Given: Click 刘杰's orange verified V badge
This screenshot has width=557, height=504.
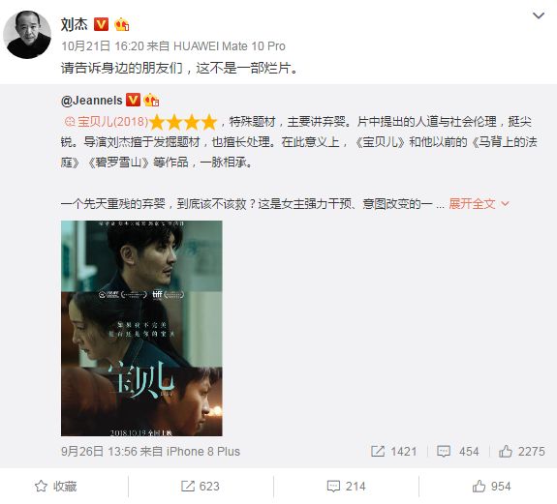Looking at the screenshot, I should [102, 24].
